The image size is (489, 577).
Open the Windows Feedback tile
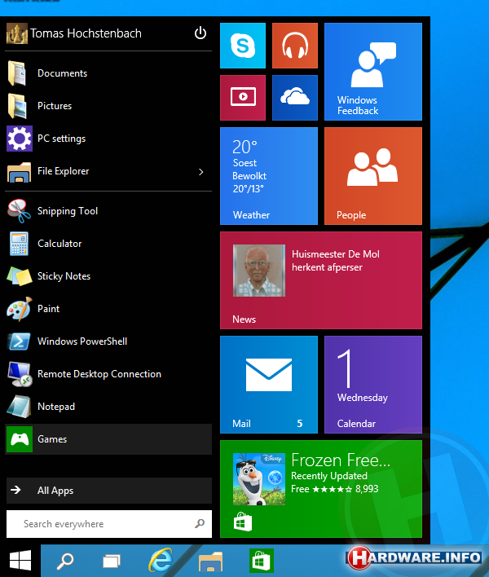tap(373, 72)
